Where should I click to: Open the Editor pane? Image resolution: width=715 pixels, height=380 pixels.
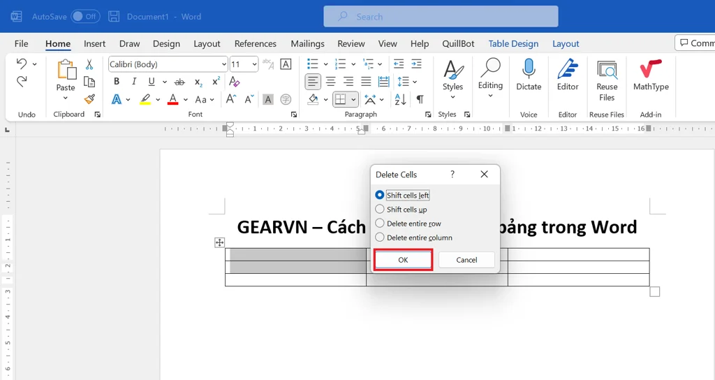[568, 74]
